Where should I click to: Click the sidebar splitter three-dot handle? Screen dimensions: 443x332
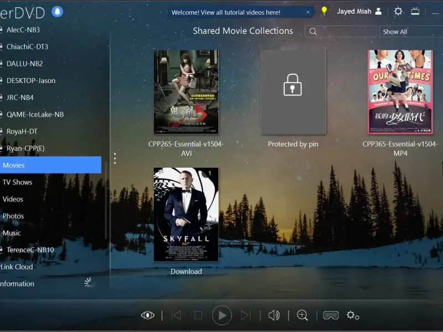click(x=115, y=158)
